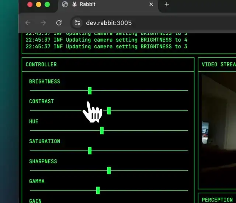Viewport: 236px width, 203px height.
Task: Close the Rabbit tab
Action: tap(151, 4)
